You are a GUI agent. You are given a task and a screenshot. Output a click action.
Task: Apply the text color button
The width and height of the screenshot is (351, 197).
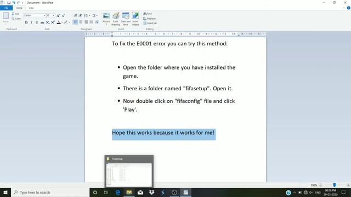[59, 22]
